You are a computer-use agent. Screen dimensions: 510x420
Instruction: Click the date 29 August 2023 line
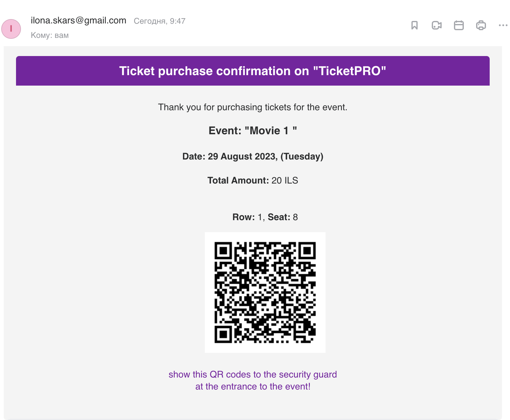[x=253, y=156]
